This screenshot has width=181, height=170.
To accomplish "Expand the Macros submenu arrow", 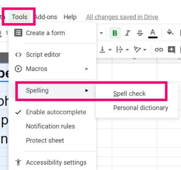I will click(87, 69).
